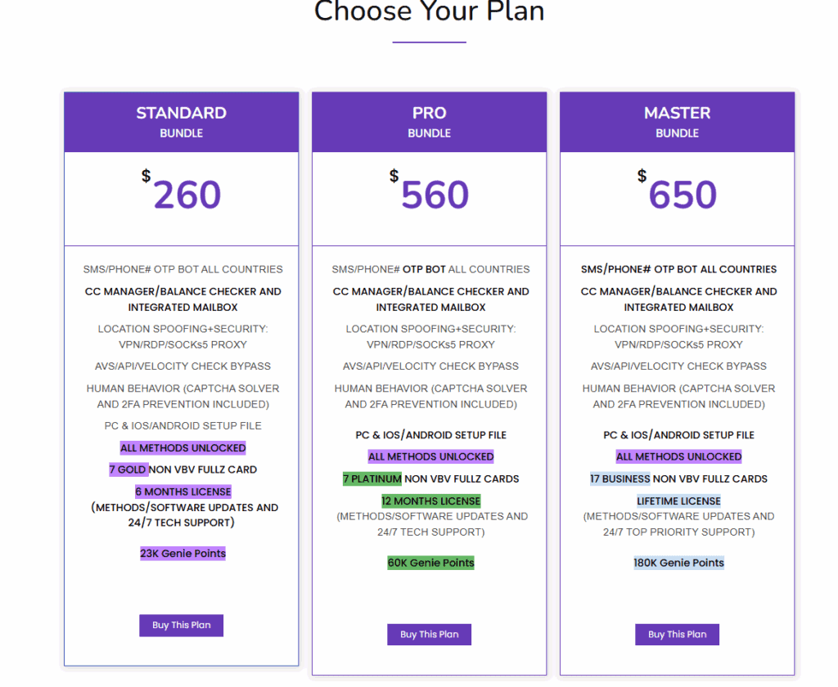
Task: Click the PRO bundle header title
Action: [429, 113]
